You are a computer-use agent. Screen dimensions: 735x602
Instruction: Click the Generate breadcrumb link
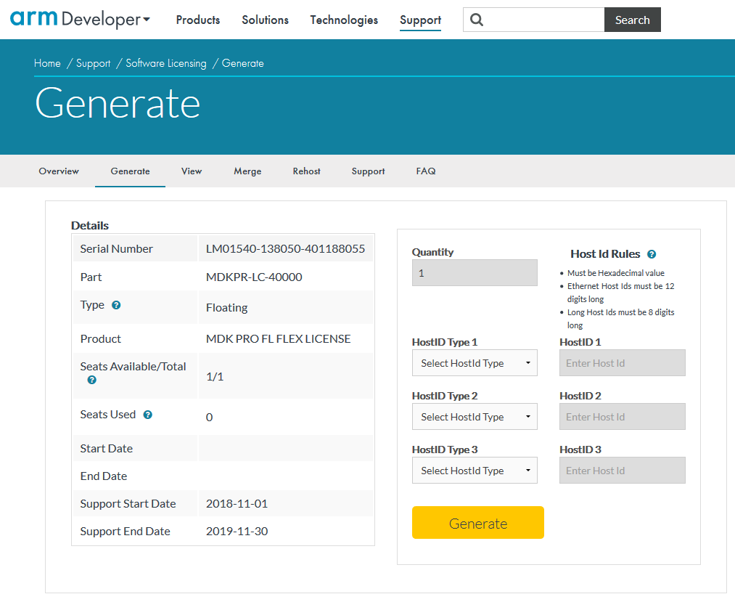[243, 63]
